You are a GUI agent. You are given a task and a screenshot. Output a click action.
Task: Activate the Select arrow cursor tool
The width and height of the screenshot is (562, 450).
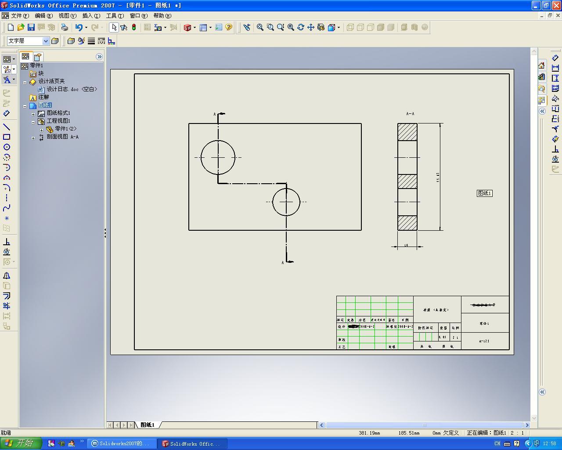click(x=114, y=27)
